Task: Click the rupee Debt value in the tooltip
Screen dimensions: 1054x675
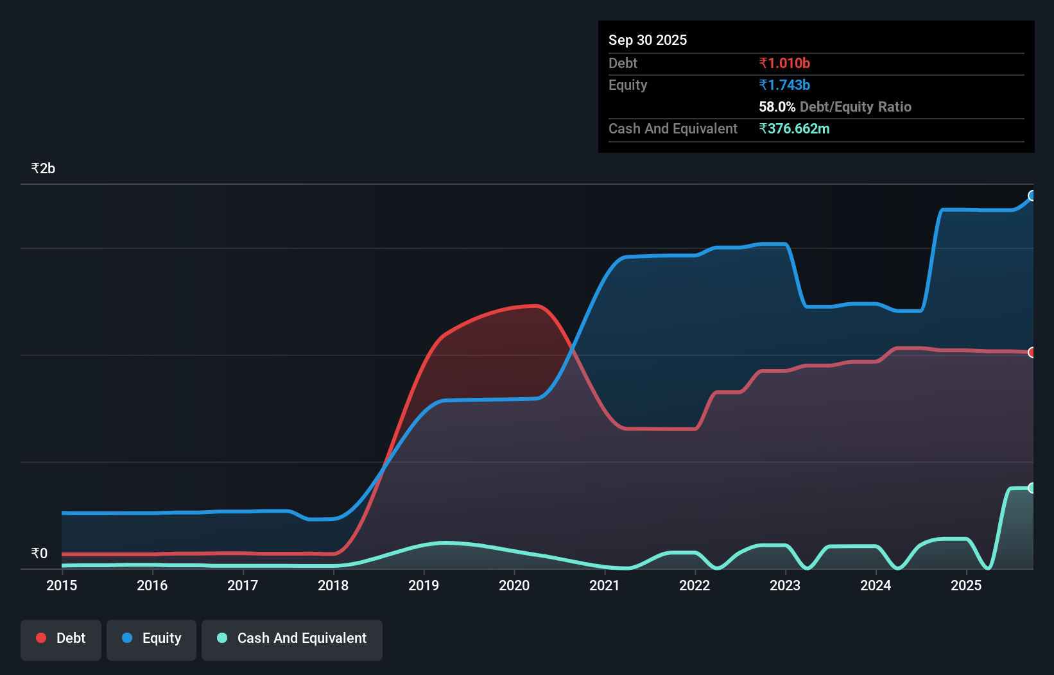Action: click(x=784, y=63)
